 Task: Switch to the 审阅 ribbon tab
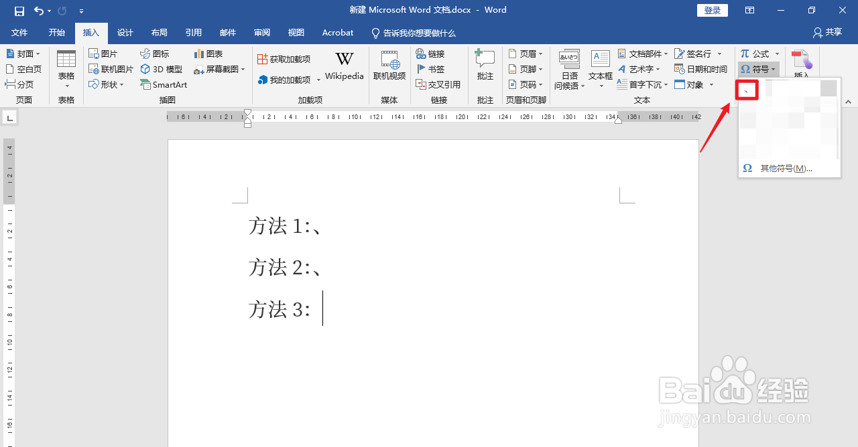(x=261, y=33)
